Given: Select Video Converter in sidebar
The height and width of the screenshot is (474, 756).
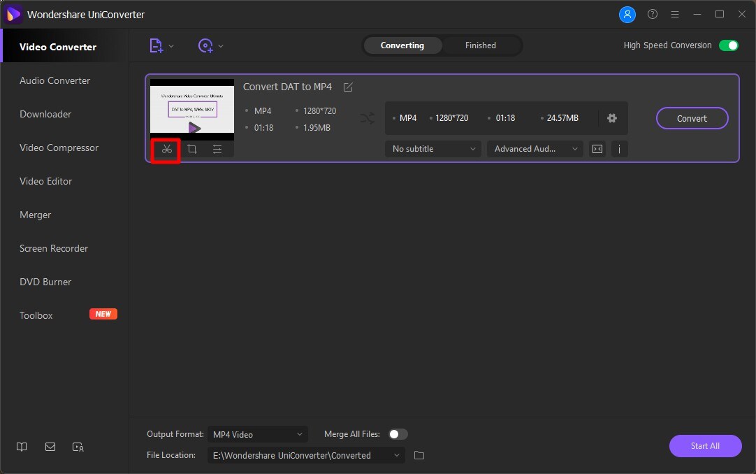Looking at the screenshot, I should [x=64, y=47].
